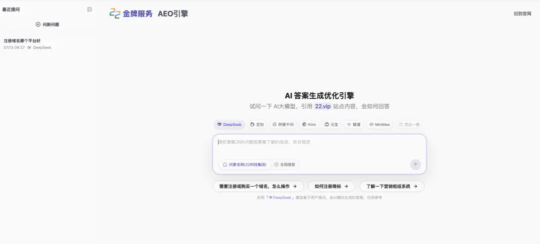The height and width of the screenshot is (244, 540).
Task: Click the 最近提问 sidebar heading
Action: (x=11, y=9)
